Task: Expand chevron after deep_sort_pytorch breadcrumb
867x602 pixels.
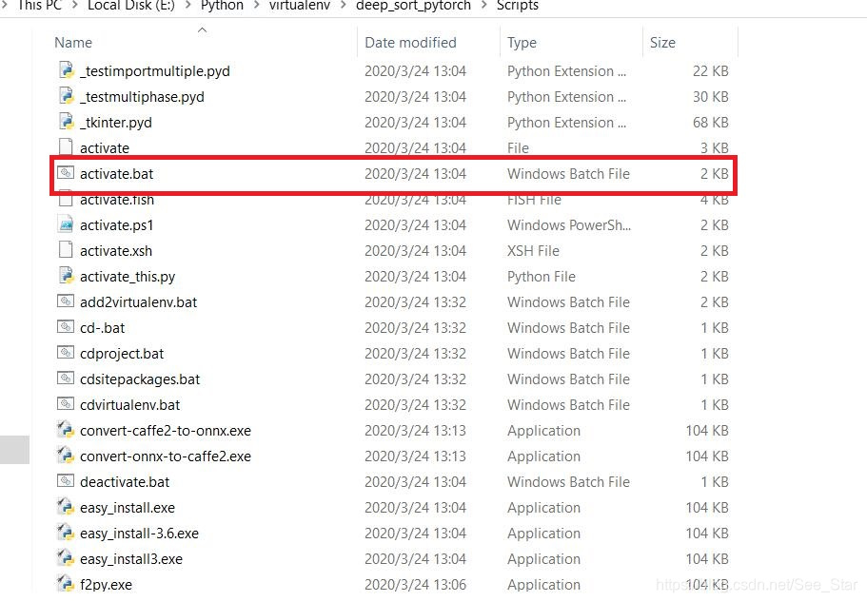Action: (x=484, y=6)
